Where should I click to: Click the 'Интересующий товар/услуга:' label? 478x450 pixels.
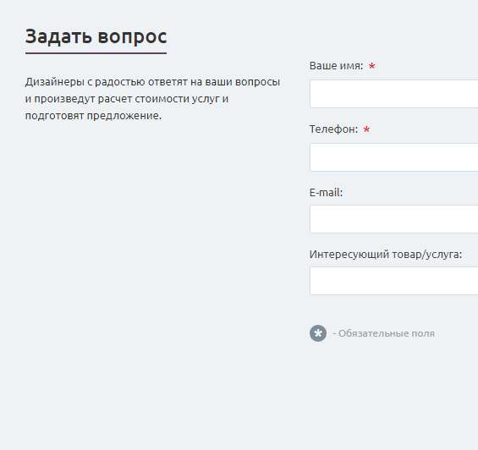point(386,255)
